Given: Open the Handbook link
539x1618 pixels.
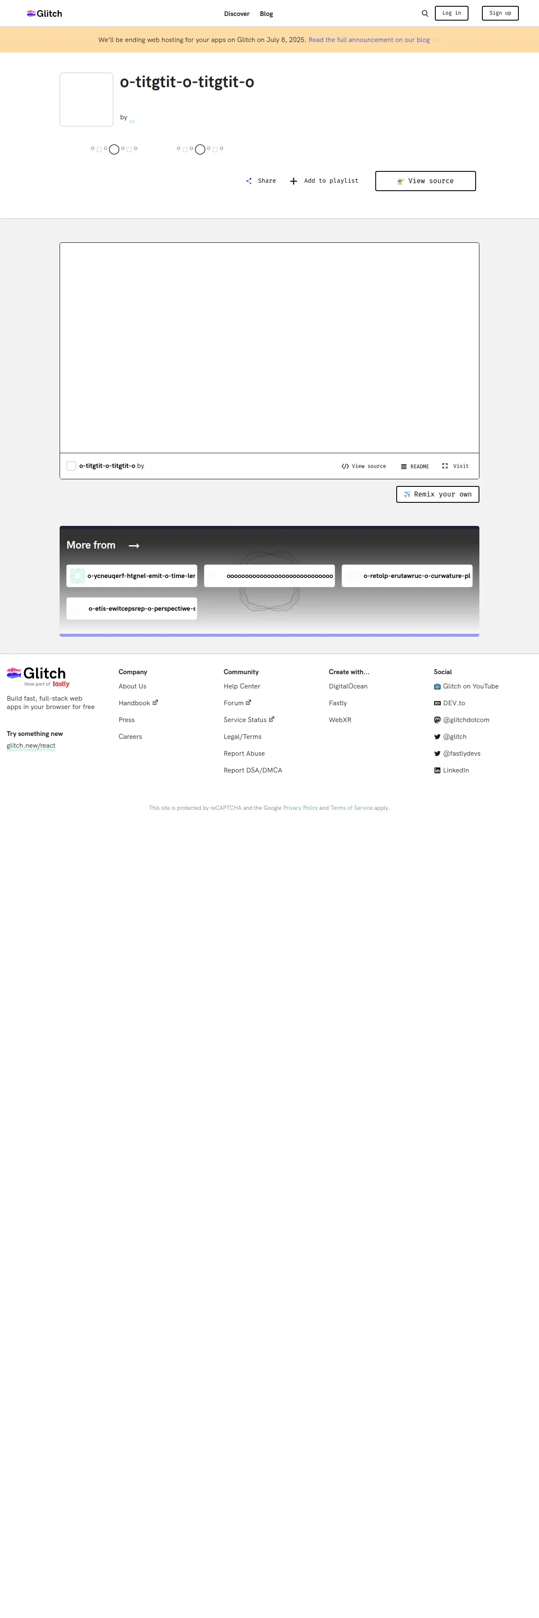Looking at the screenshot, I should (138, 703).
